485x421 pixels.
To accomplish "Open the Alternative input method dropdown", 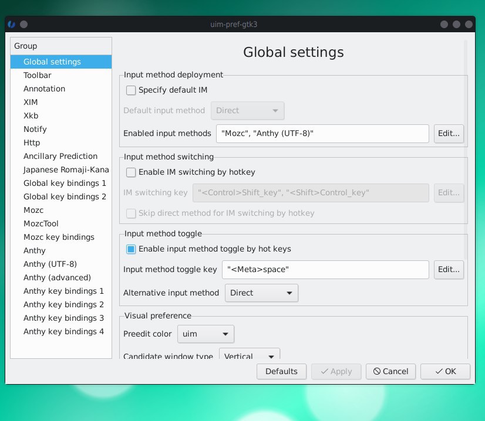I will tap(261, 293).
